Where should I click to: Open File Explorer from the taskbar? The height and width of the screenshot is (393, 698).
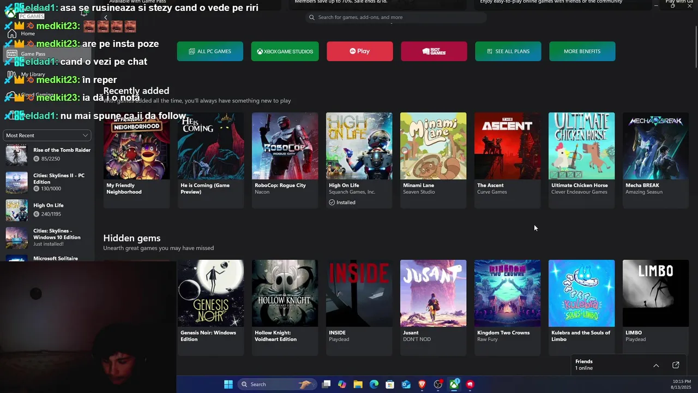pyautogui.click(x=358, y=384)
